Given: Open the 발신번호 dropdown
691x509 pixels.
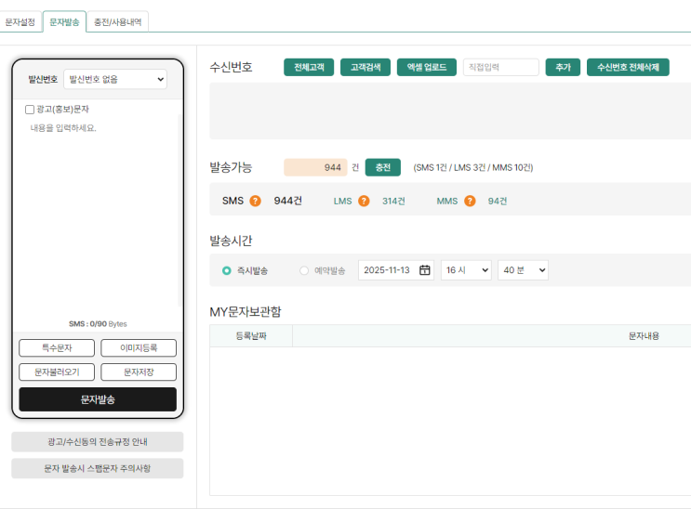Looking at the screenshot, I should pyautogui.click(x=115, y=79).
